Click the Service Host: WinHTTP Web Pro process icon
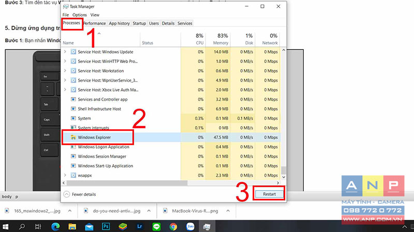The height and width of the screenshot is (232, 414). click(73, 61)
